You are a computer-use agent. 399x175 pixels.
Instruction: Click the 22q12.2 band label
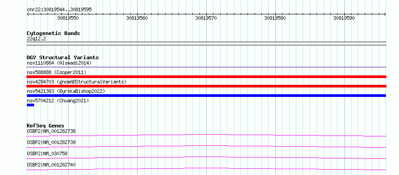[36, 39]
